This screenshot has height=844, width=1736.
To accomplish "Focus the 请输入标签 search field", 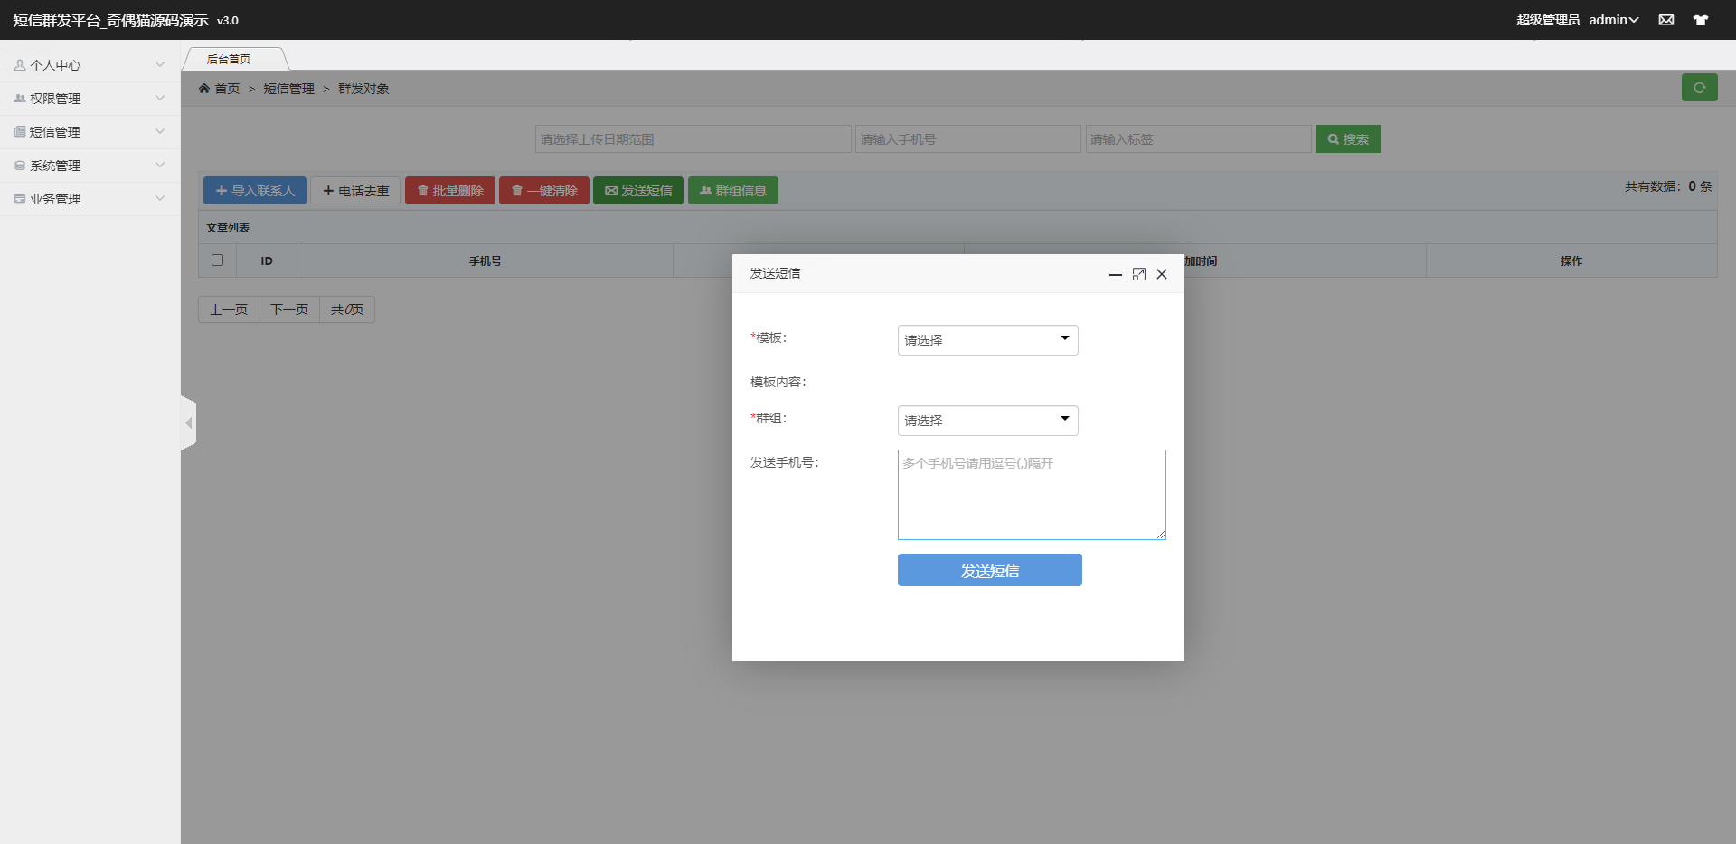I will (1198, 139).
